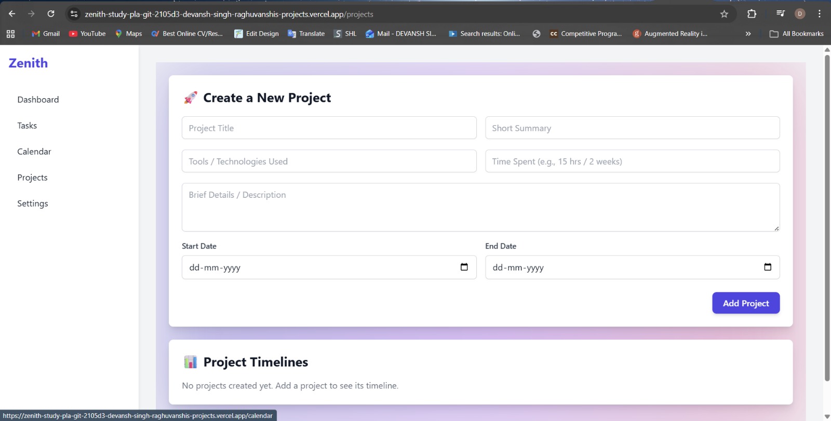Expand the hidden bookmarks overflow chevron
The image size is (831, 421).
tap(748, 34)
